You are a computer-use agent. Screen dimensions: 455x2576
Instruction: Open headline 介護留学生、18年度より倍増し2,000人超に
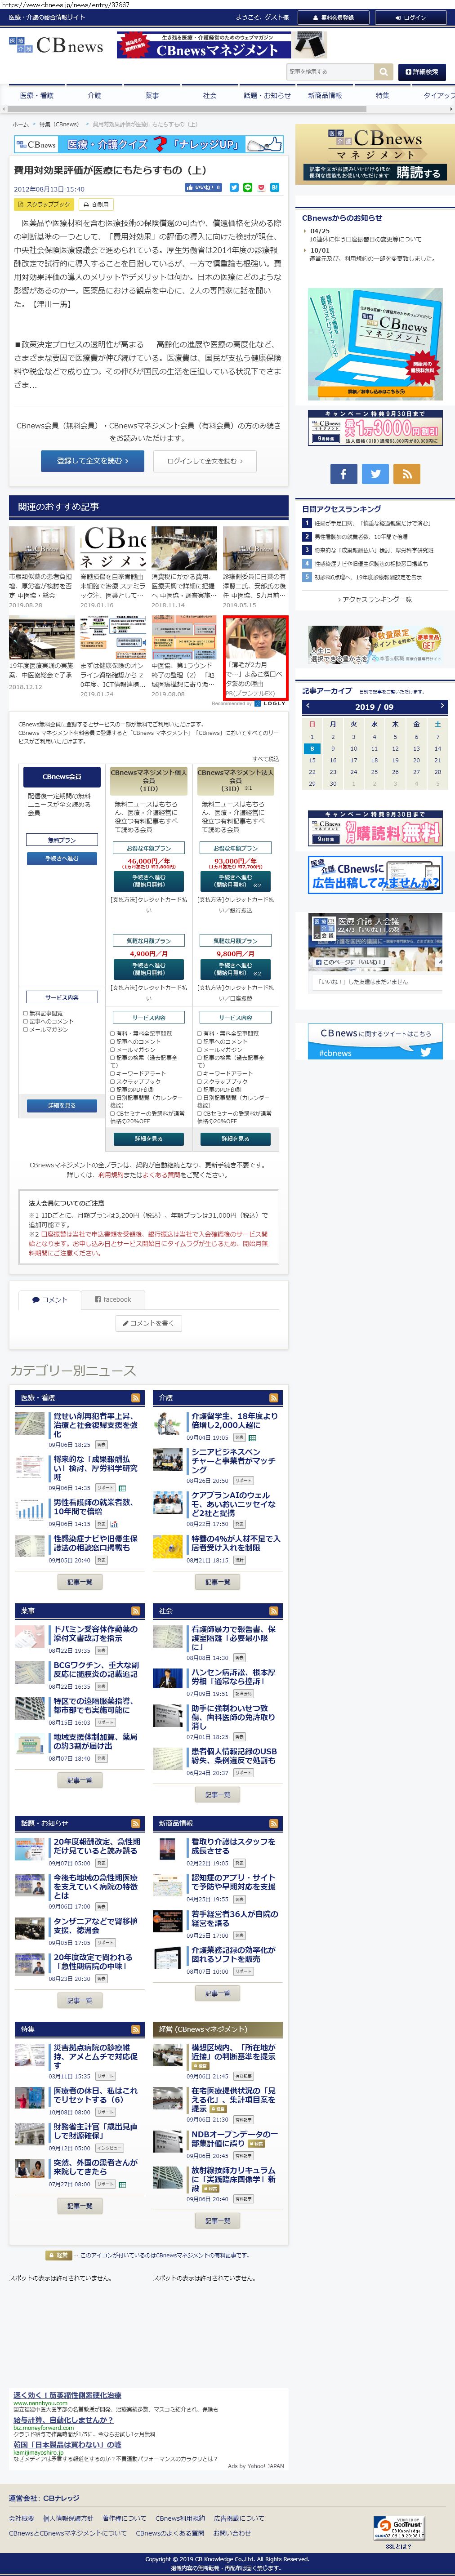tap(235, 1420)
